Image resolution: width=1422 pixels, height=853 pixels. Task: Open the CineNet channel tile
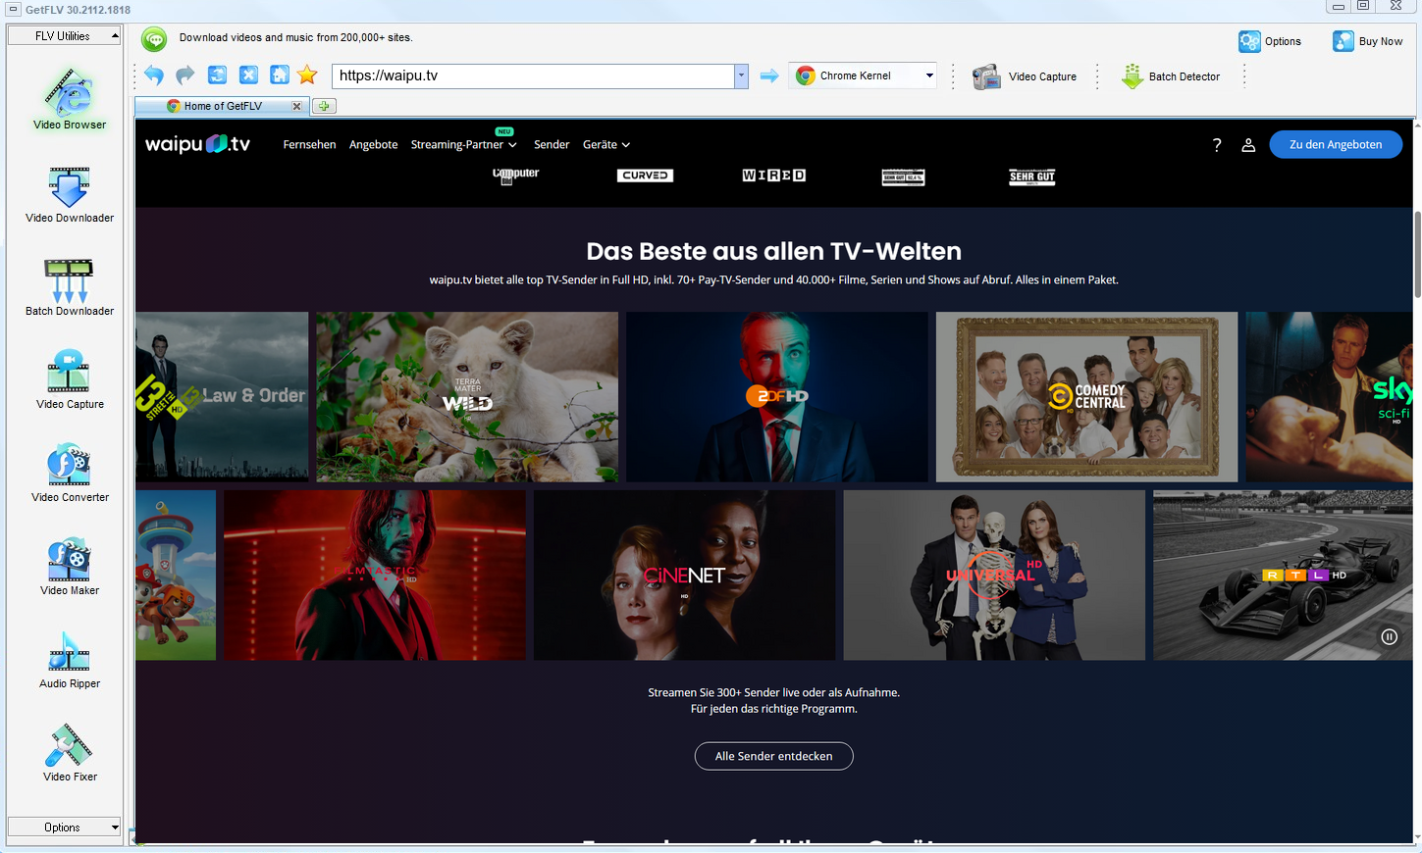pyautogui.click(x=684, y=576)
